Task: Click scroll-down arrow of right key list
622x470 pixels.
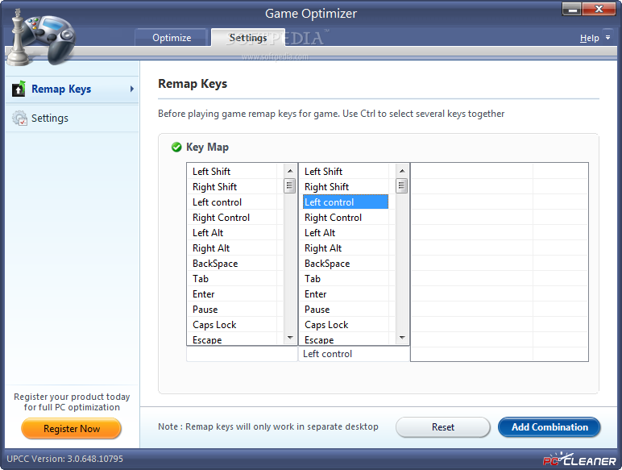Action: click(402, 338)
